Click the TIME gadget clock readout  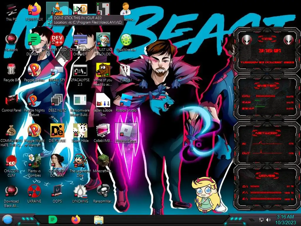point(270,51)
